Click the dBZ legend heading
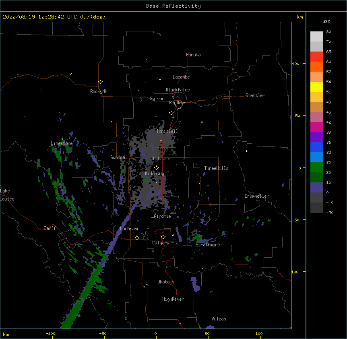This screenshot has height=339, width=347. (x=326, y=21)
